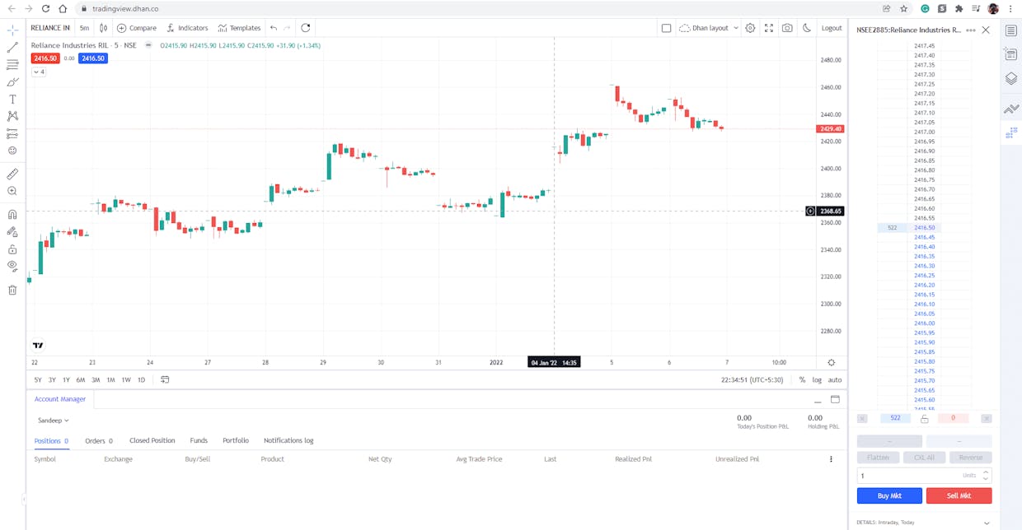
Task: Hide all drawings with eye icon
Action: 12,266
